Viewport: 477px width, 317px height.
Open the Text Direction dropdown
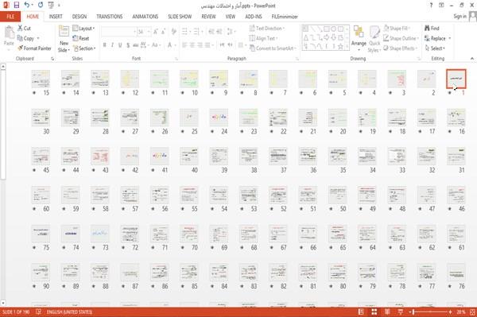267,29
